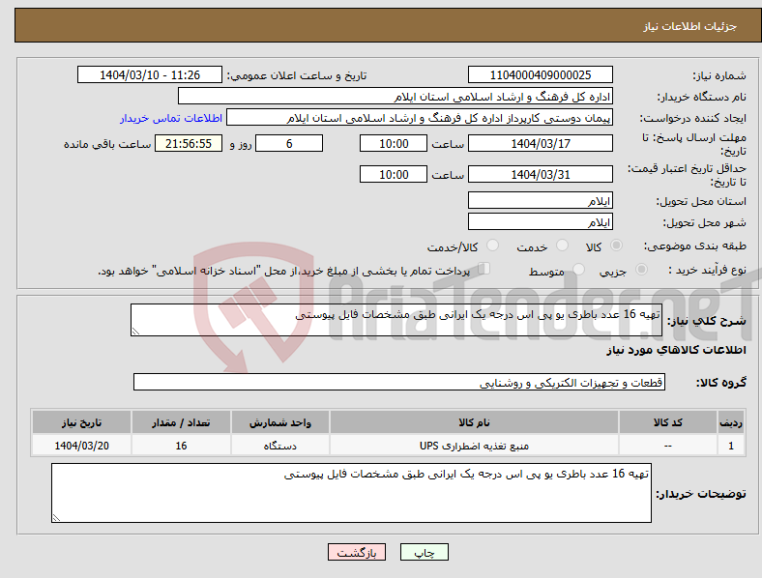This screenshot has width=762, height=578.
Task: Select the متوسط purchase type radio
Action: [578, 269]
